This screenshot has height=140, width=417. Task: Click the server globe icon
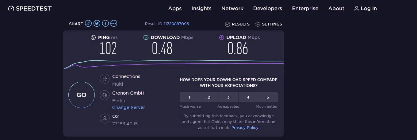[x=105, y=95]
